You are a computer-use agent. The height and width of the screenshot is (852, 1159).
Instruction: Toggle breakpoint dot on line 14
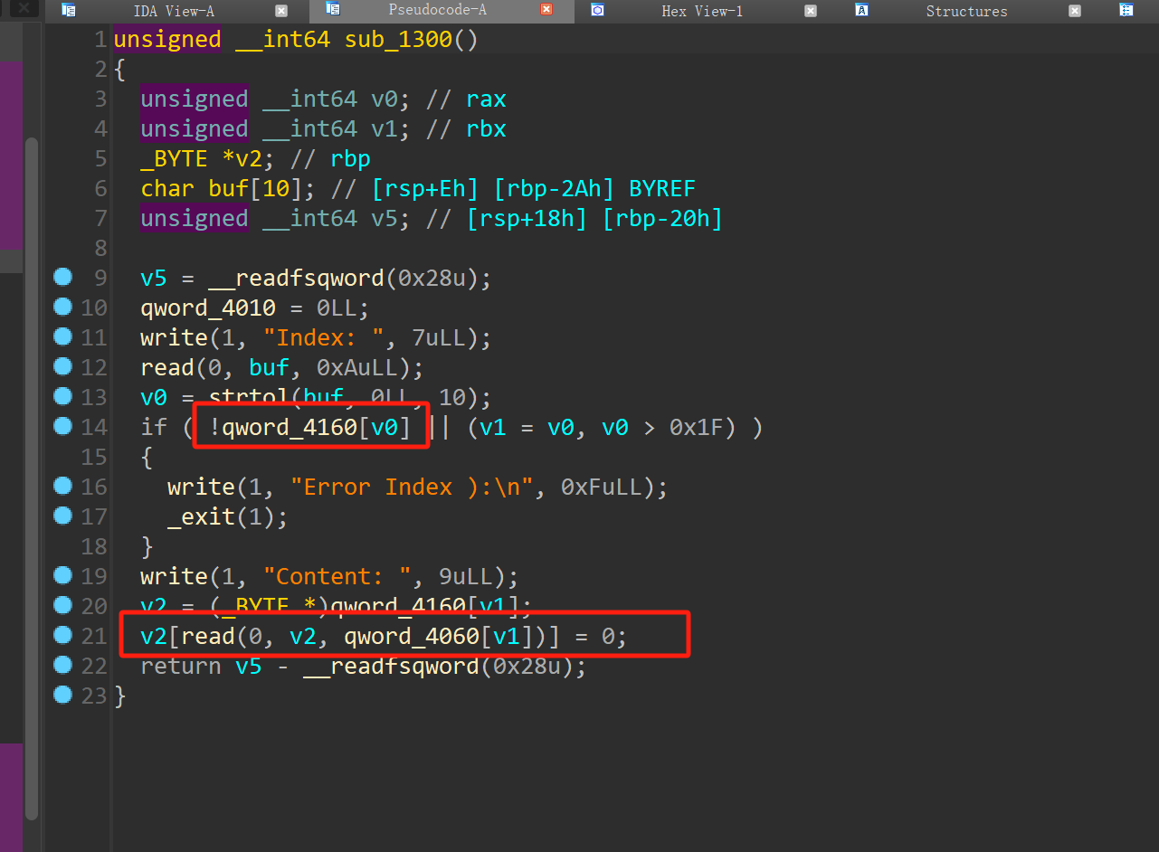pyautogui.click(x=62, y=426)
